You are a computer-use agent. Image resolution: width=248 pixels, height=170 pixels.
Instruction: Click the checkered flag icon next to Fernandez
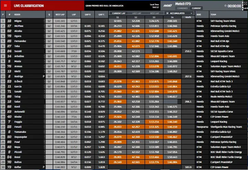tap(44, 41)
